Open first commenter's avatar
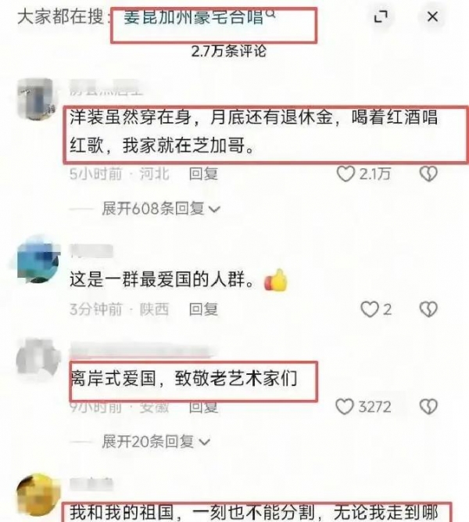469x522 pixels. tap(35, 99)
